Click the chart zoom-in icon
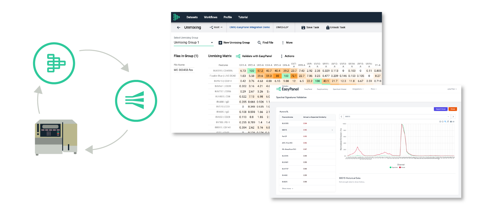The image size is (481, 212). [440, 122]
